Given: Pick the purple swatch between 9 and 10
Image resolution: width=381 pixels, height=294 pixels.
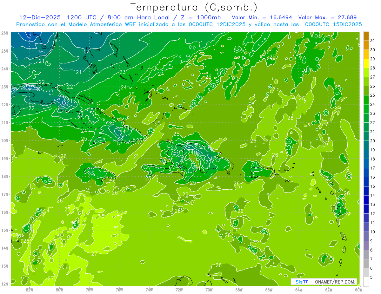Looking at the screenshot, I should 366,236.
